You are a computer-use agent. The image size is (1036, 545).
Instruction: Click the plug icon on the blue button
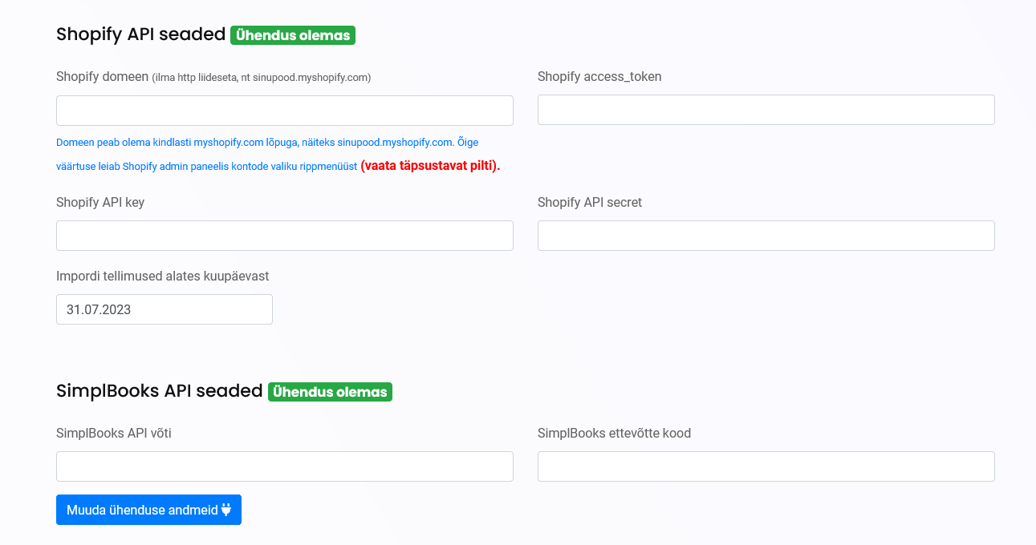click(x=226, y=510)
